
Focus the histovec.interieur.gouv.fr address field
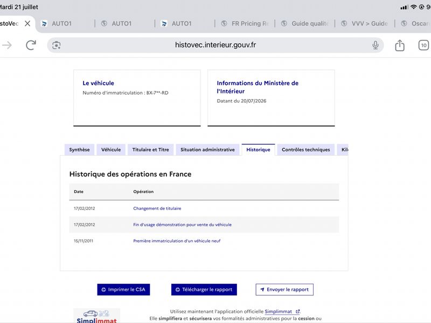tap(215, 45)
